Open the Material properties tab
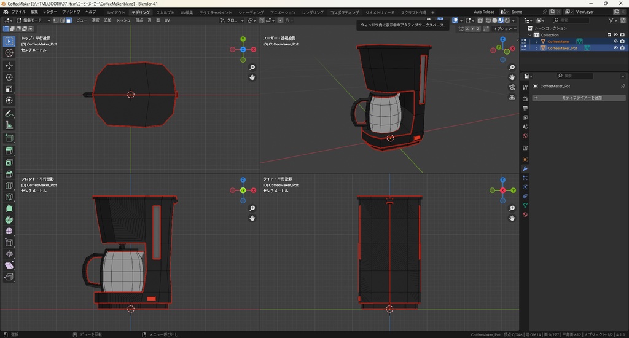Image resolution: width=629 pixels, height=338 pixels. [x=525, y=214]
